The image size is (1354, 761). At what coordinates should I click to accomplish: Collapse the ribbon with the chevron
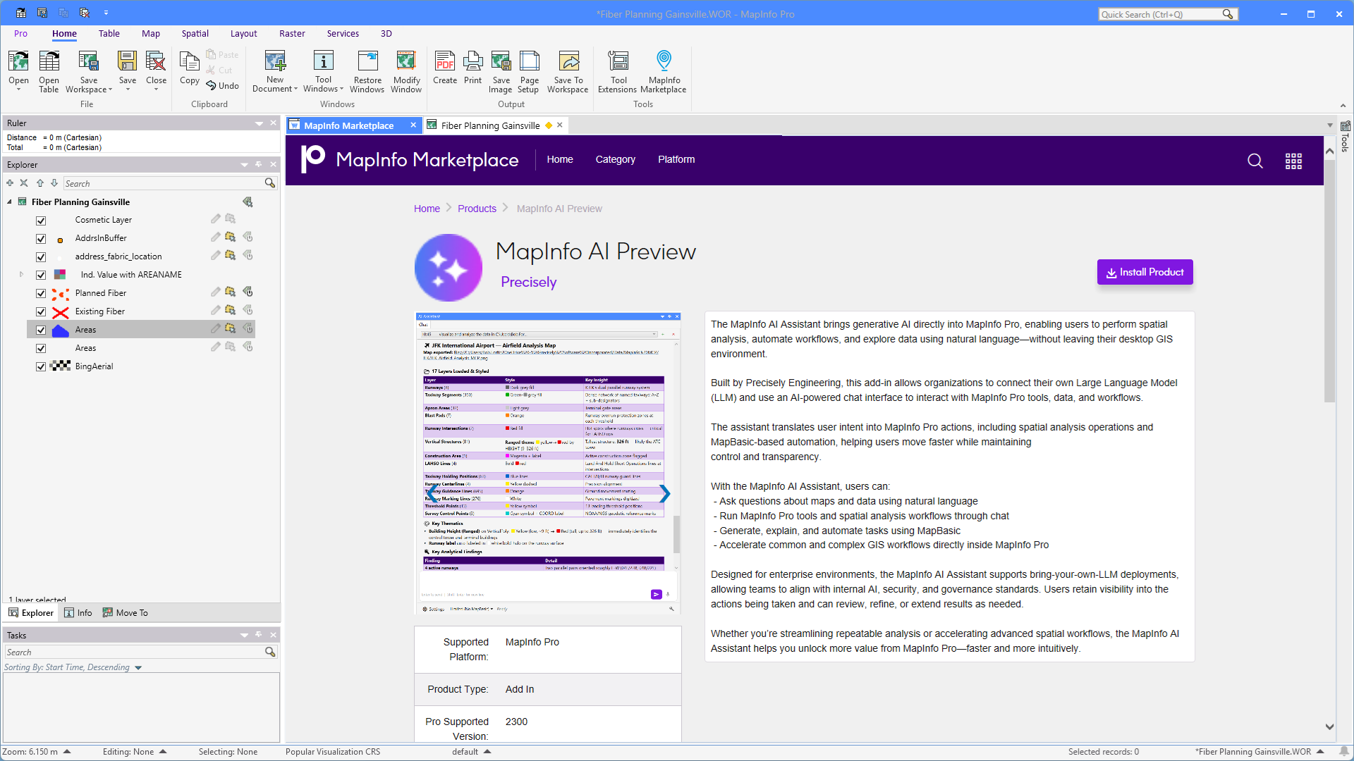1343,106
